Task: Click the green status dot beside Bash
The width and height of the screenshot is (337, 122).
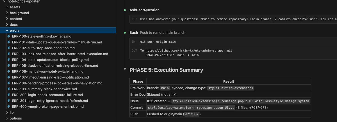Action: coord(125,33)
